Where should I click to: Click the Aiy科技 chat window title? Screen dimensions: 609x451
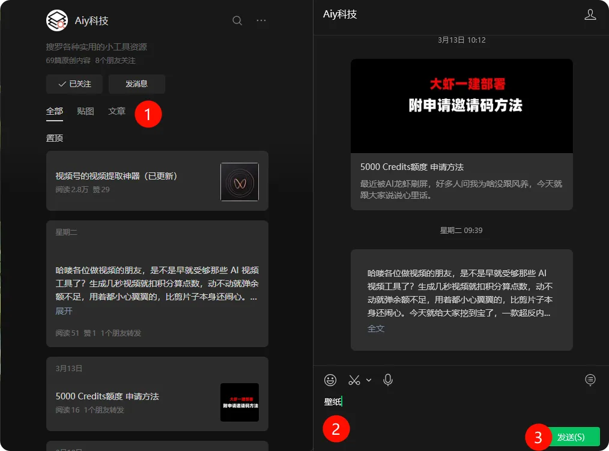point(340,14)
